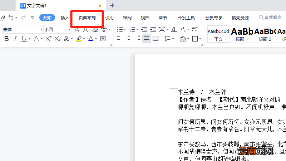Open the 引用 tab
Screen dimensions: 286x161
[109, 18]
